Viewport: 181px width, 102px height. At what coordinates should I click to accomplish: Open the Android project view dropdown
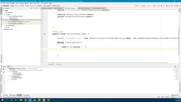(7, 8)
